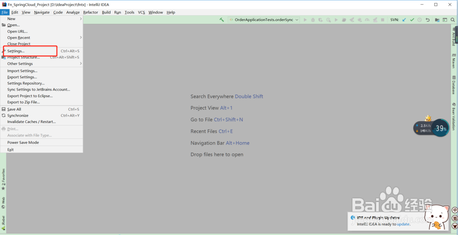This screenshot has height=235, width=458.
Task: Select Save All
Action: 42,109
